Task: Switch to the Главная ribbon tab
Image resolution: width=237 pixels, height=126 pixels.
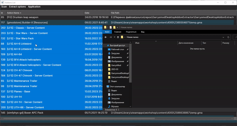Action: point(118,32)
